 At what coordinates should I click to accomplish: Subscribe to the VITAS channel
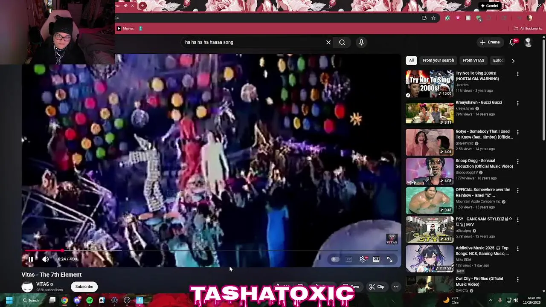[x=84, y=287]
